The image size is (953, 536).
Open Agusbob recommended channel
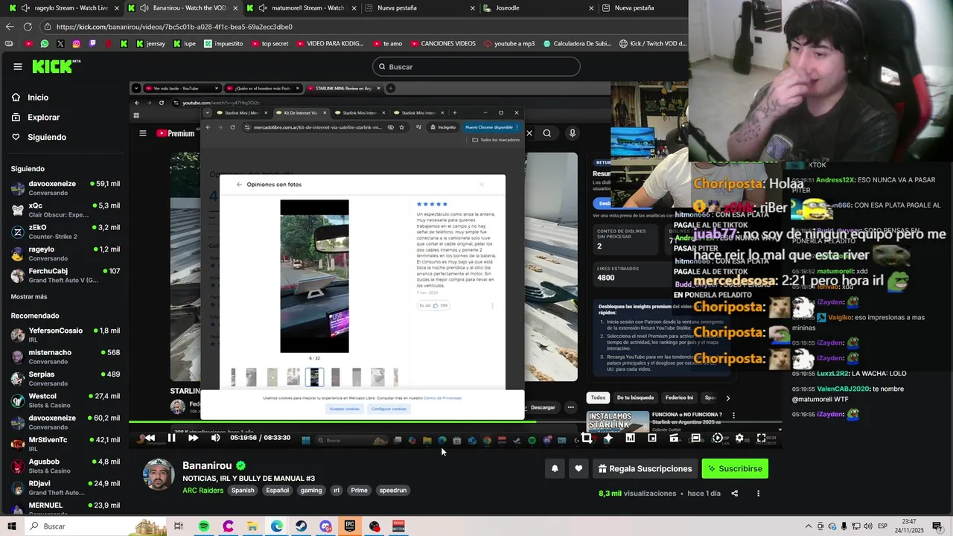(65, 466)
